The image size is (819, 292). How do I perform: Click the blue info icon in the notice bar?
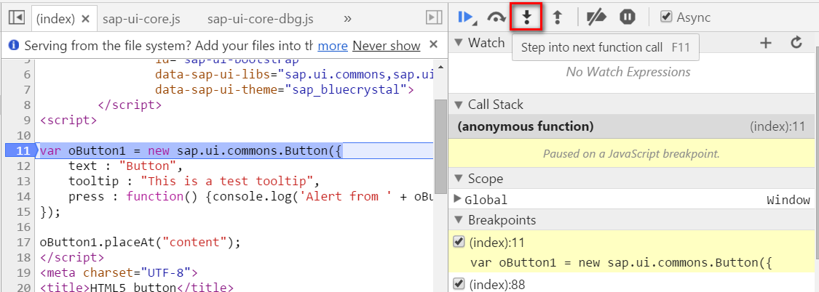click(x=14, y=45)
